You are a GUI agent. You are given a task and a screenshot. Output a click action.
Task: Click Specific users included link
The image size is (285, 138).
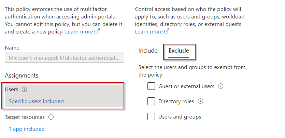[x=36, y=101]
